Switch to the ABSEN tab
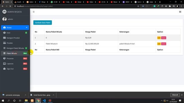Image resolution: width=184 pixels, height=103 pixels. [127, 2]
